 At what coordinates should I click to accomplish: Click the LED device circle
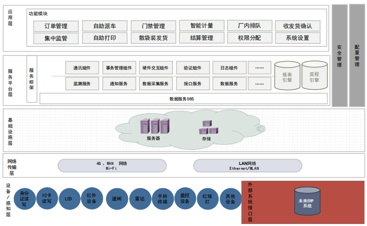point(68,199)
